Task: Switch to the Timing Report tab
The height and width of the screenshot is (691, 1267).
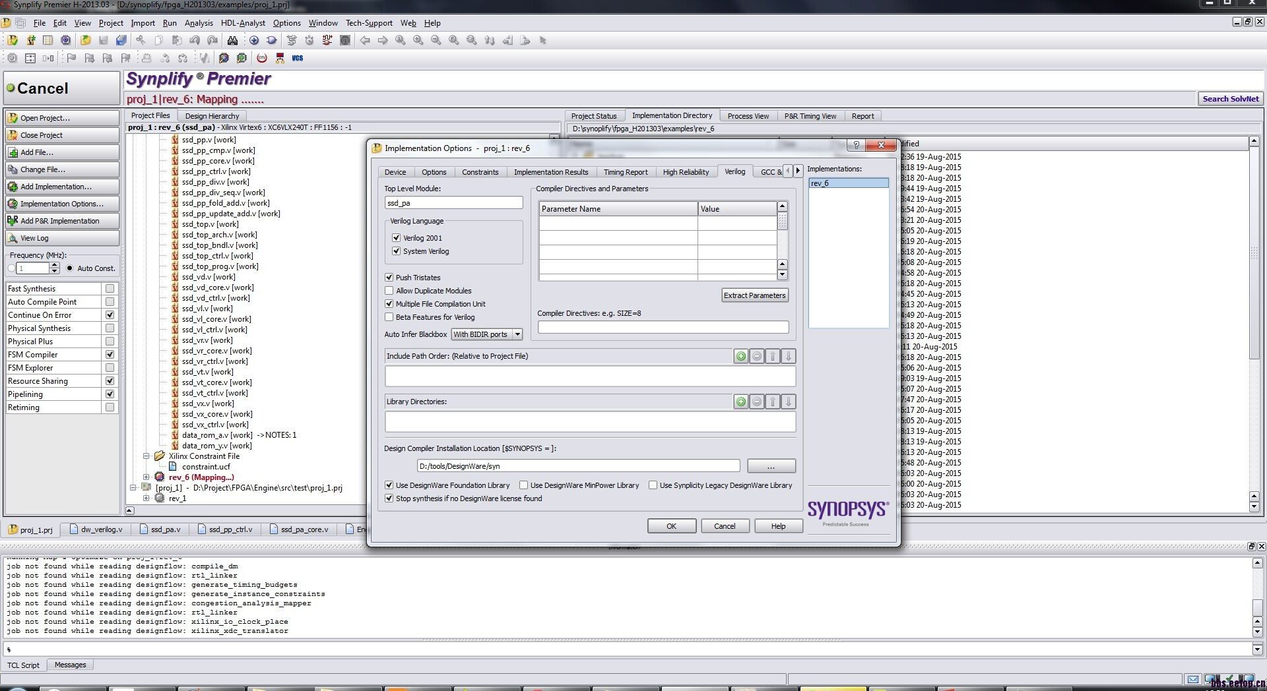Action: 625,172
